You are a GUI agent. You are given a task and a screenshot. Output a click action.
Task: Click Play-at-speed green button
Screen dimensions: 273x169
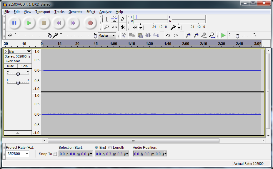click(223, 36)
